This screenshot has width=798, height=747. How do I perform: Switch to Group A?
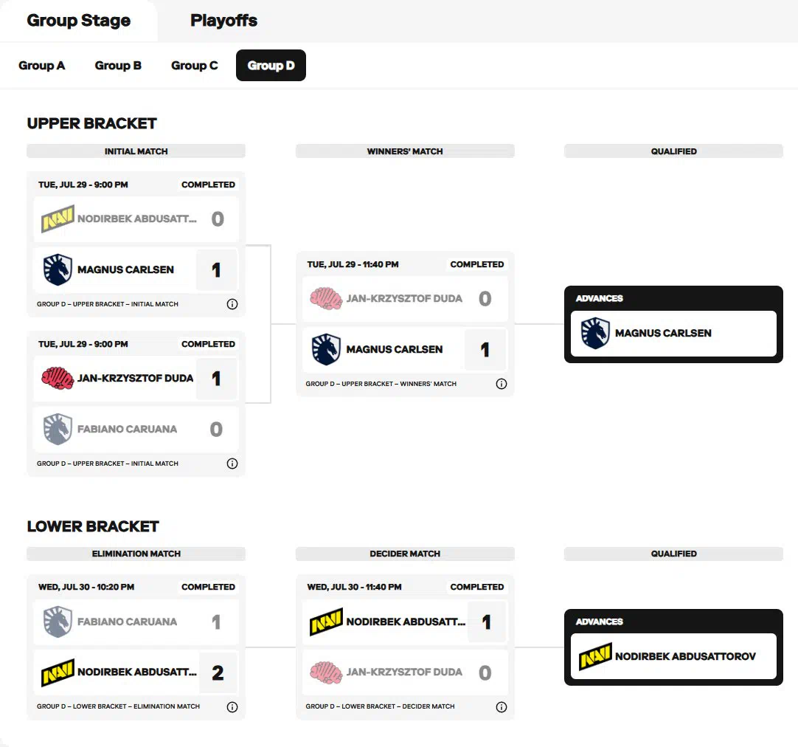click(x=42, y=66)
